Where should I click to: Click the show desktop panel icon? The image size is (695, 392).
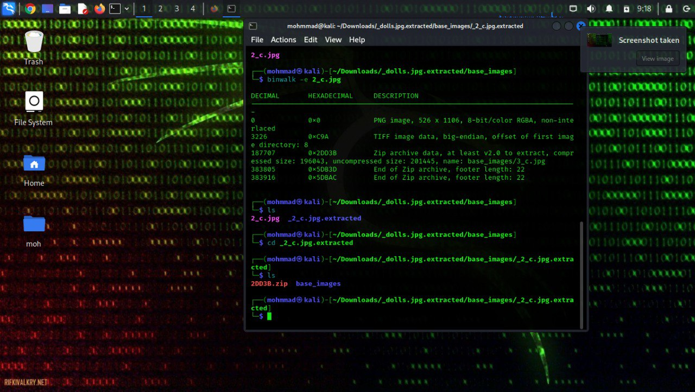coord(48,9)
